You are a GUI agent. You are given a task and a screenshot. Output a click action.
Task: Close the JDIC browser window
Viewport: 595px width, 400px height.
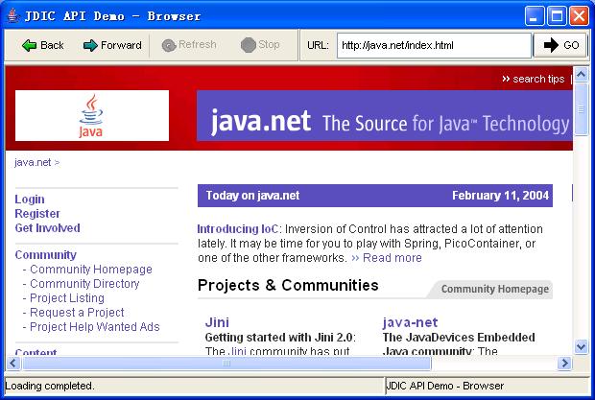click(x=579, y=16)
